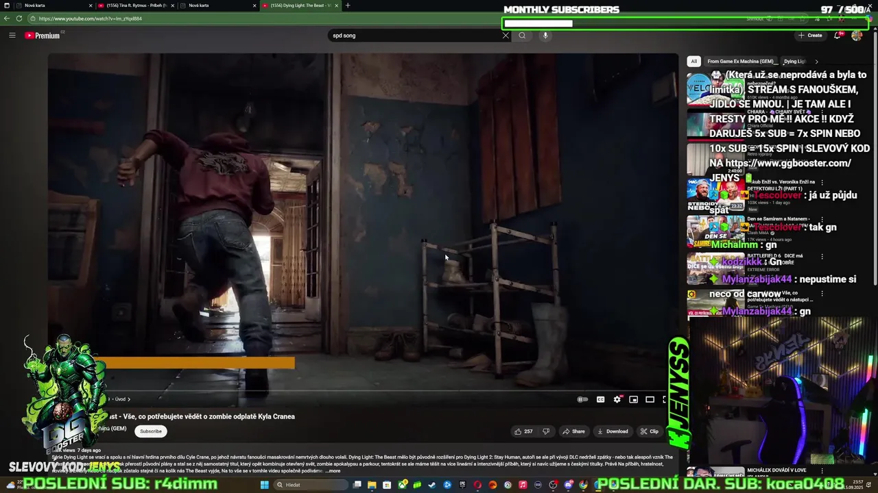Open File Explorer from the taskbar
The width and height of the screenshot is (878, 493).
(372, 485)
